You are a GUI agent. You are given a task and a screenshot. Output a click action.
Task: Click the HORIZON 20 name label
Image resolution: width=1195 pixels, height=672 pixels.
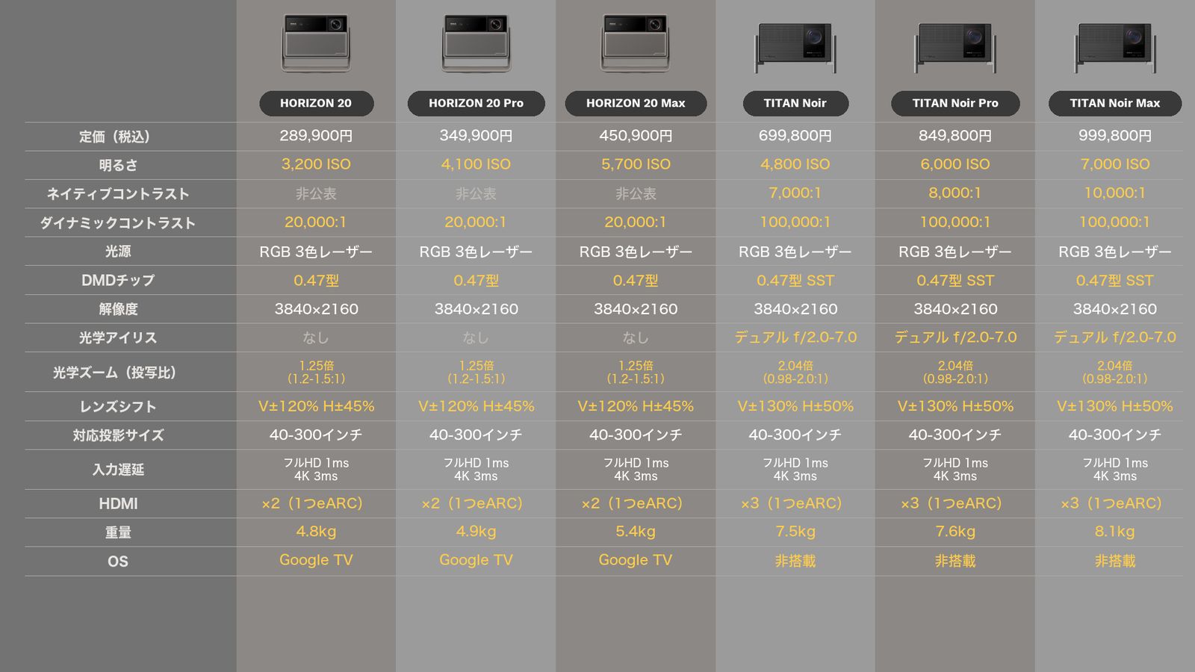click(316, 103)
